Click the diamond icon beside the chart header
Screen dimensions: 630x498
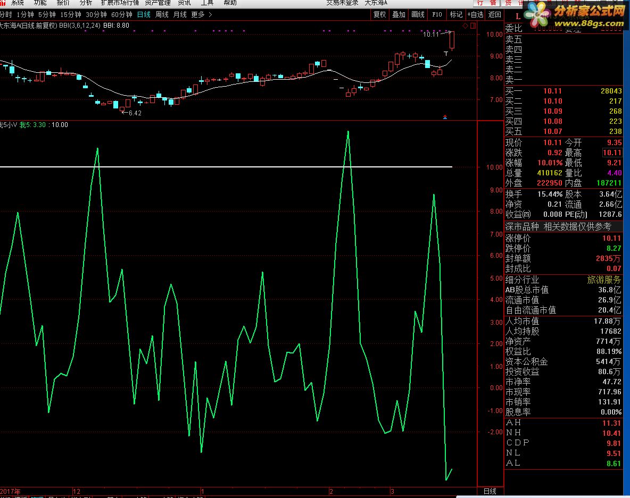pos(465,26)
